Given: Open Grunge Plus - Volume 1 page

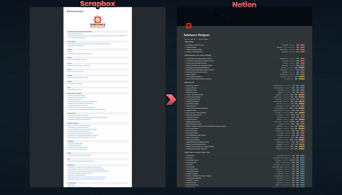Looking at the screenshot, I should [192, 180].
